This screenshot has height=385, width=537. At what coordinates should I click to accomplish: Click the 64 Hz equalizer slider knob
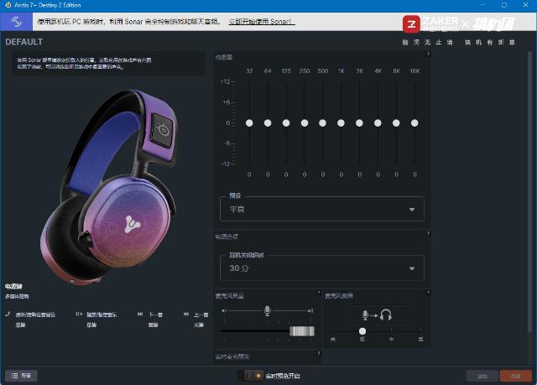click(x=268, y=122)
